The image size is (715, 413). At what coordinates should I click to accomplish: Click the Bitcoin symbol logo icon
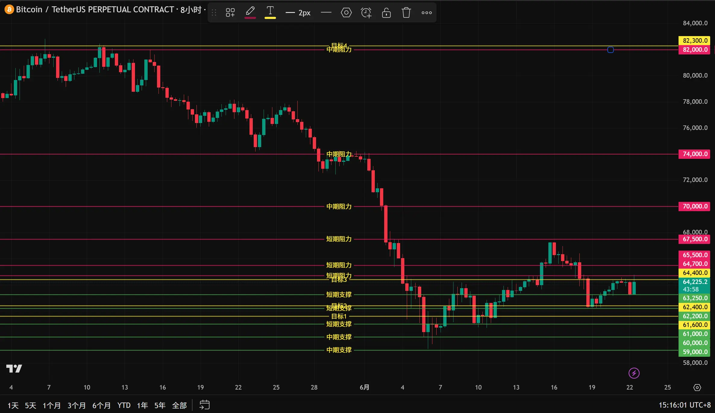point(9,10)
